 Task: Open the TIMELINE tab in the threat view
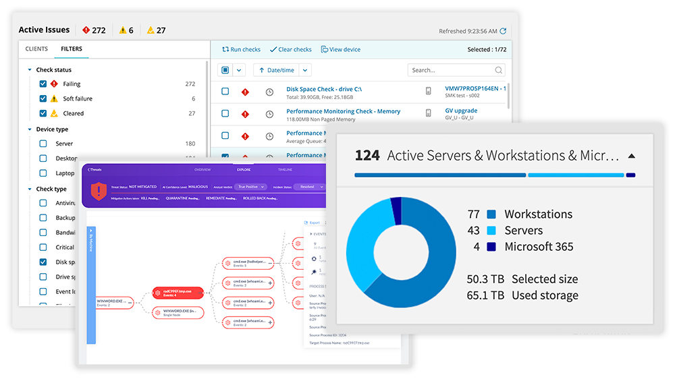point(285,169)
